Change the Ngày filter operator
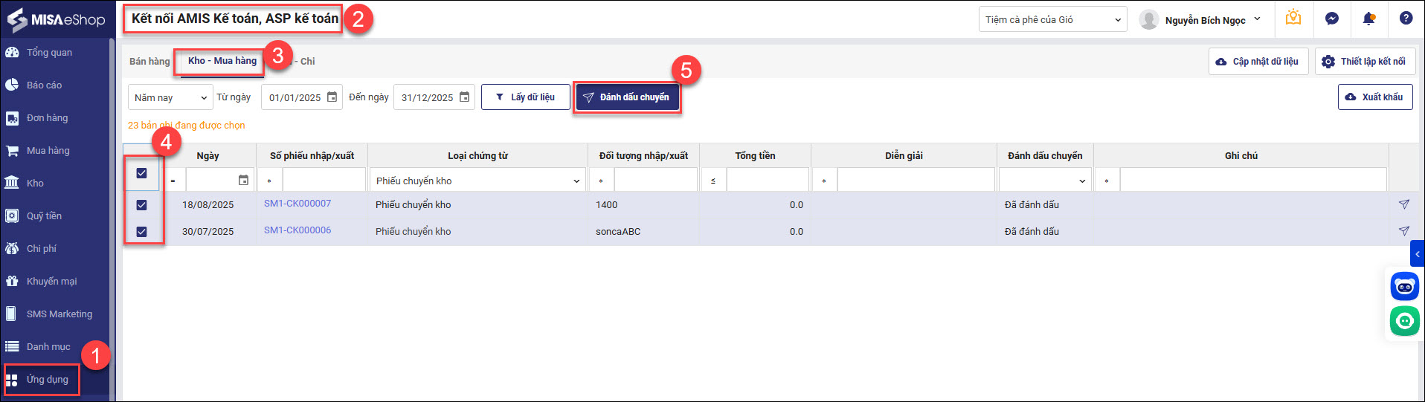 pyautogui.click(x=173, y=181)
